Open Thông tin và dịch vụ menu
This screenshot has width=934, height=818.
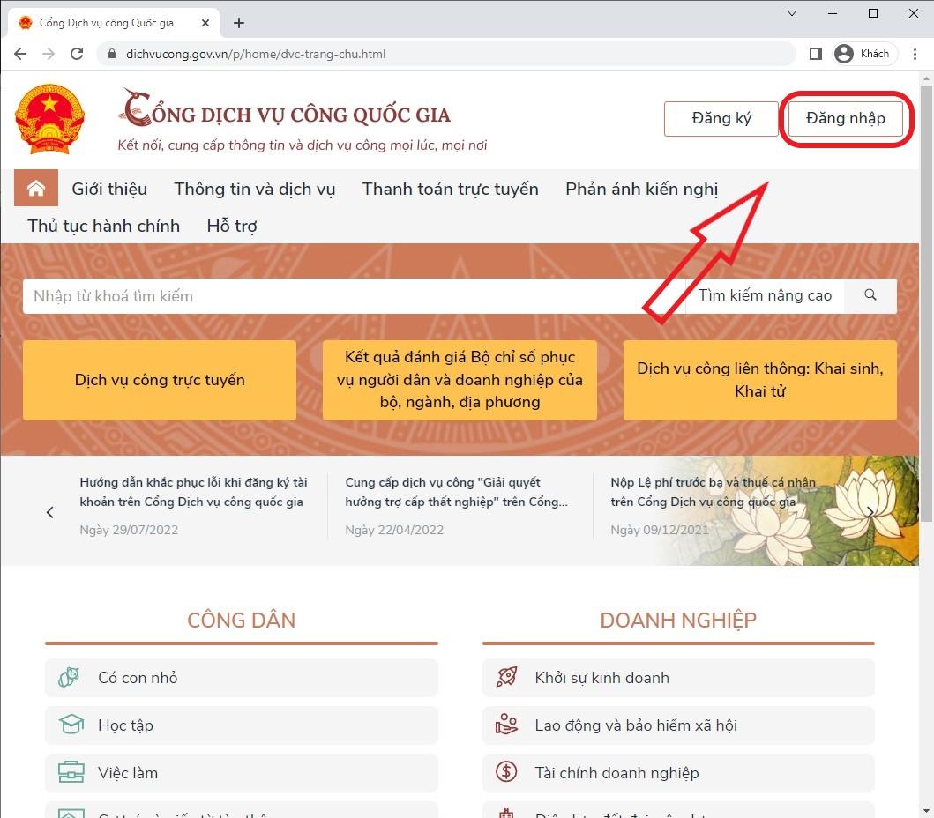[x=255, y=189]
